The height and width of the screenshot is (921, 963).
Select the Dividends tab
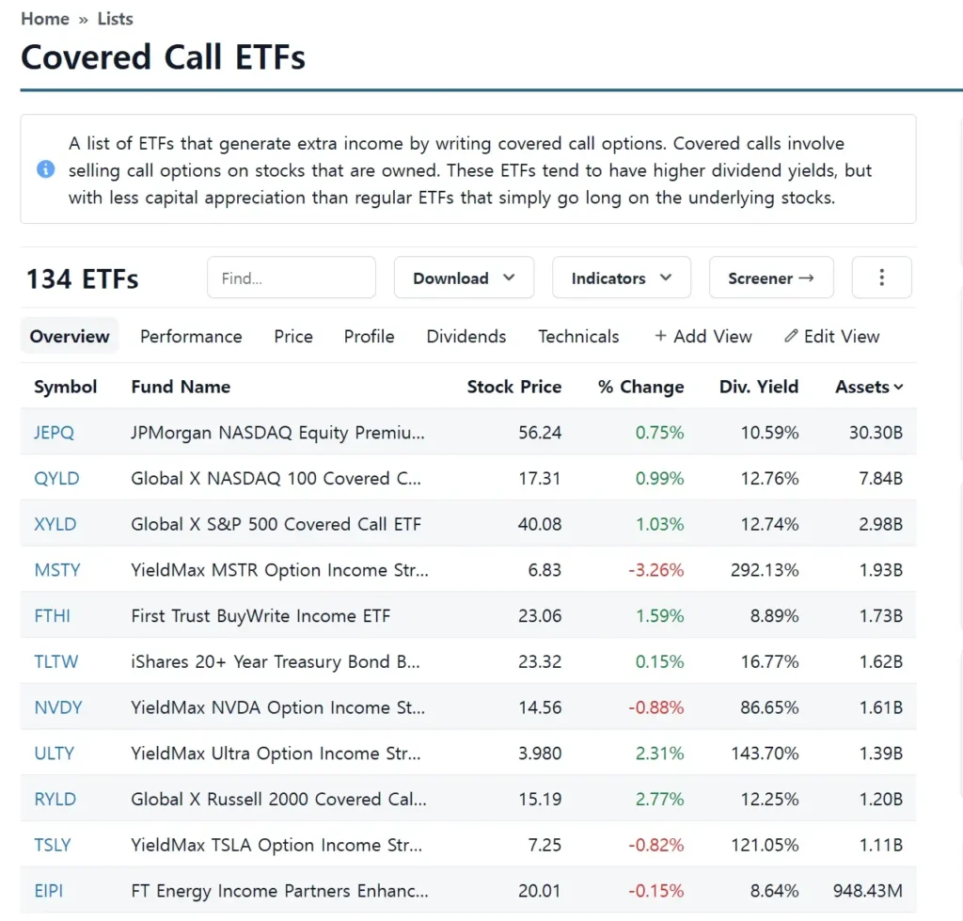coord(466,336)
